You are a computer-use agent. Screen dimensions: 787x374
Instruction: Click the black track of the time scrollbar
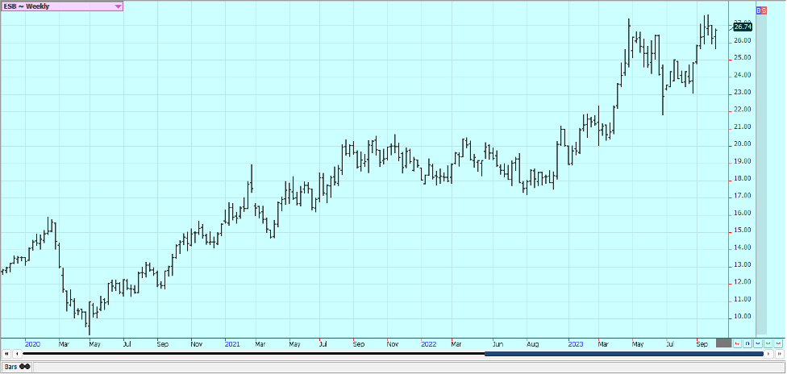pos(253,354)
